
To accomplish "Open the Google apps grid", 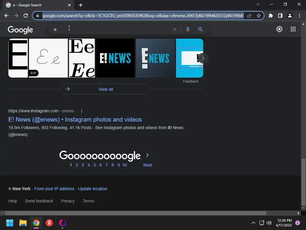I will (x=293, y=29).
